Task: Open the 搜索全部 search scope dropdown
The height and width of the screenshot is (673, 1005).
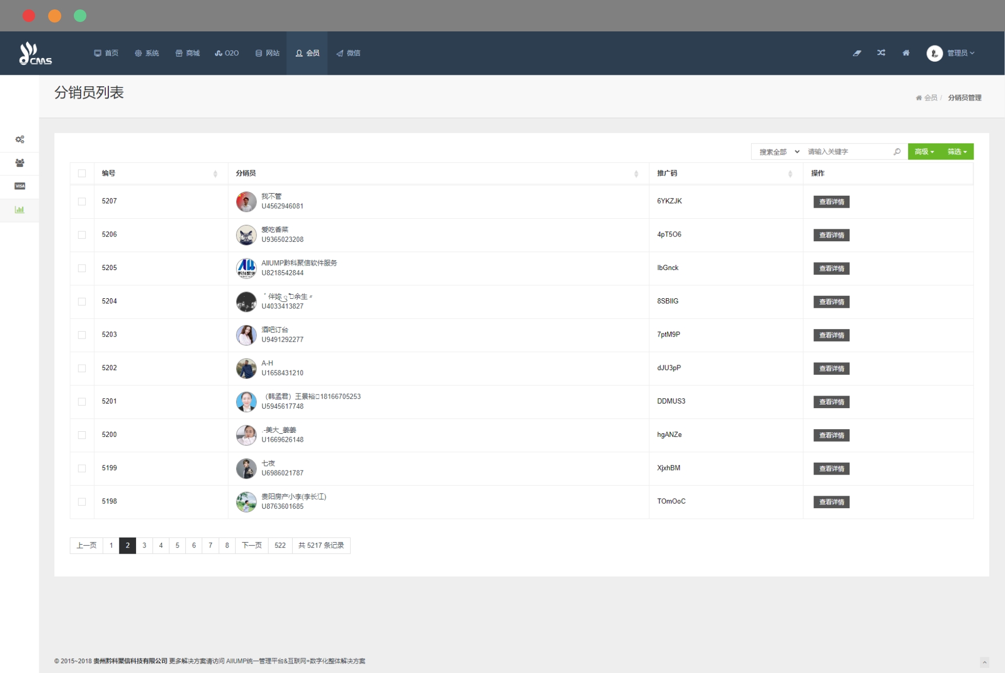Action: tap(778, 152)
